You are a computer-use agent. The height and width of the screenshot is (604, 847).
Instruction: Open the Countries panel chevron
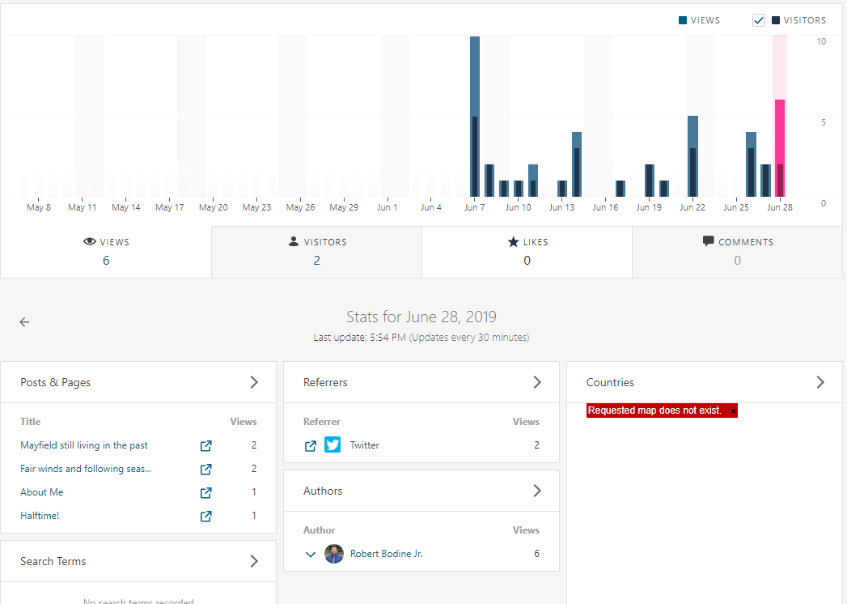point(820,382)
